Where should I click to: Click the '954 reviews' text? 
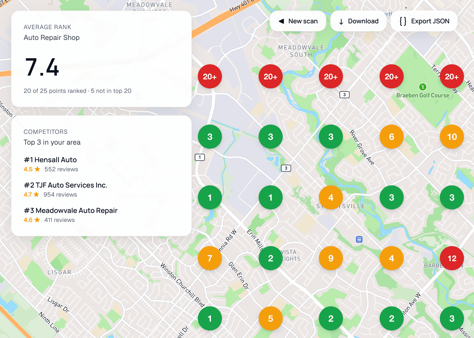[x=60, y=195]
